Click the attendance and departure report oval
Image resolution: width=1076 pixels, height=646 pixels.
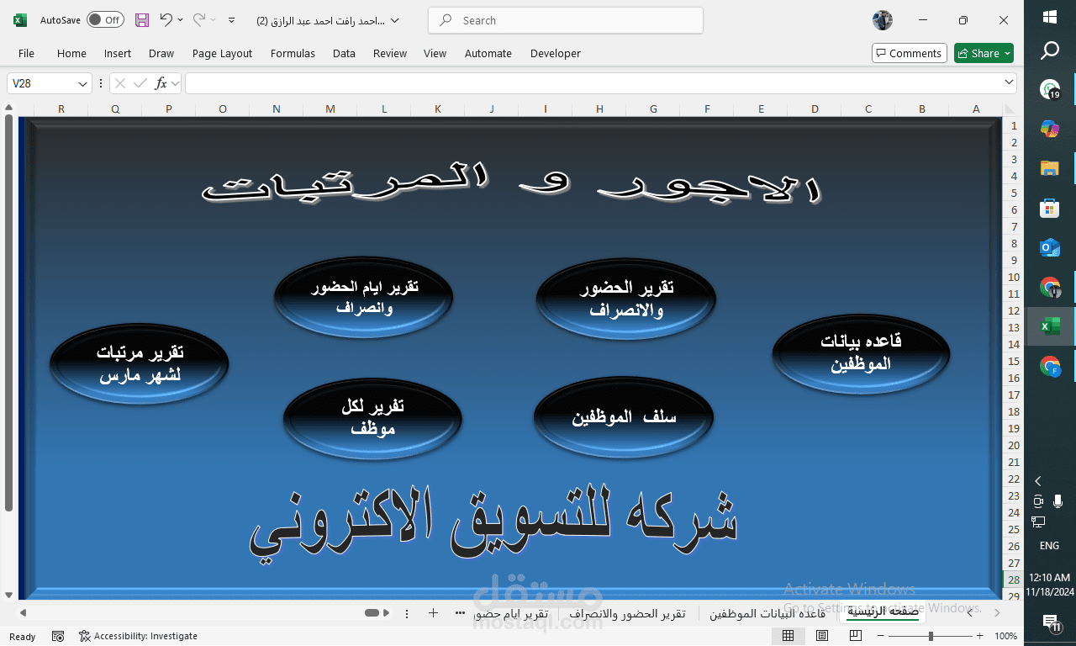(626, 299)
